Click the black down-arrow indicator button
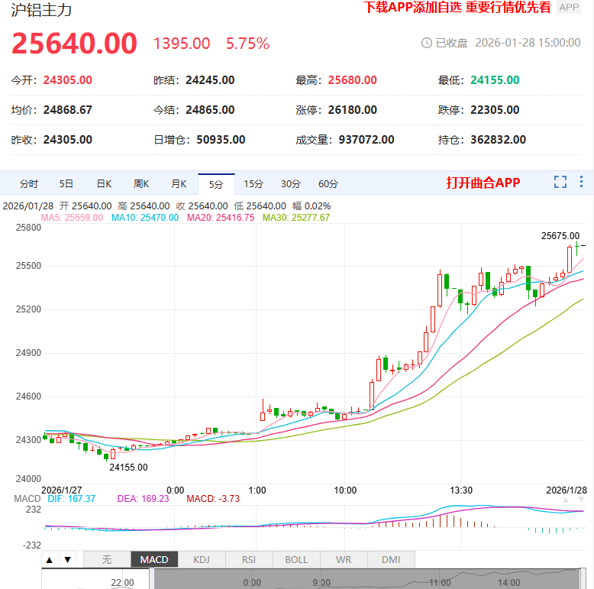This screenshot has height=589, width=594. [67, 560]
